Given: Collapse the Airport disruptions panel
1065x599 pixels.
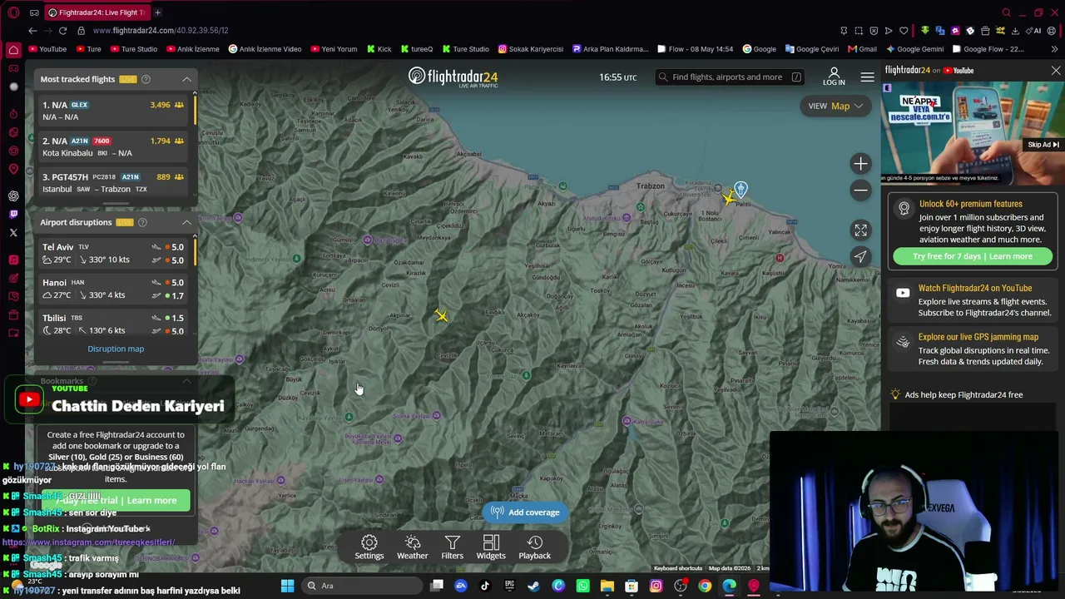Looking at the screenshot, I should point(186,222).
